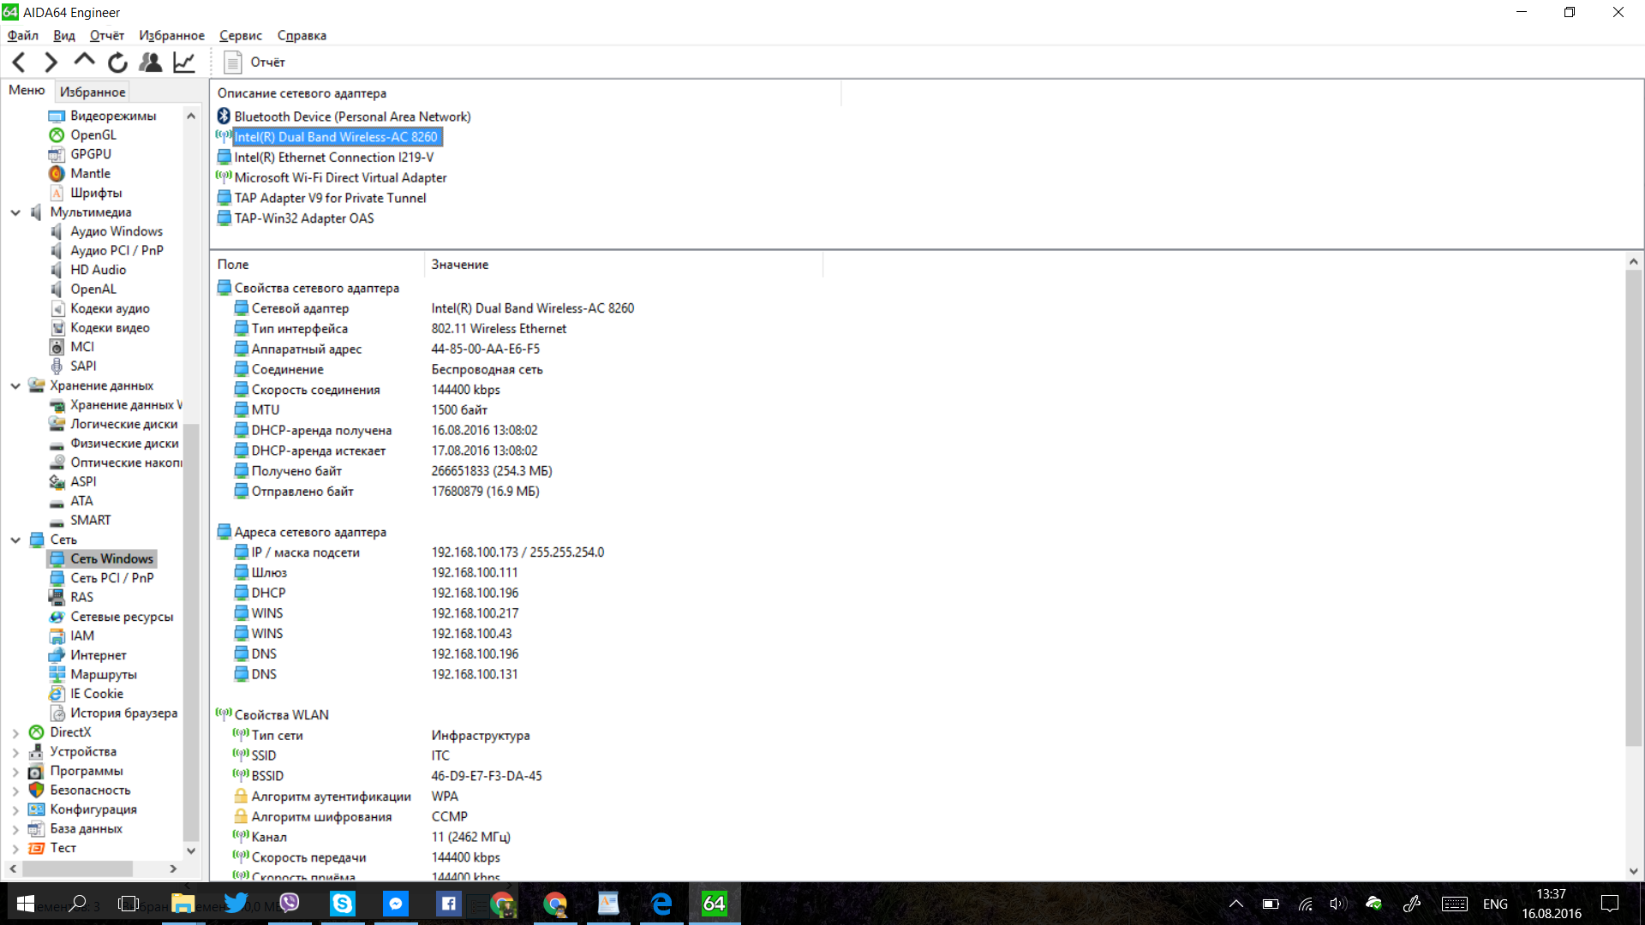Go up one level using the up arrow
This screenshot has height=925, width=1645.
coord(84,62)
